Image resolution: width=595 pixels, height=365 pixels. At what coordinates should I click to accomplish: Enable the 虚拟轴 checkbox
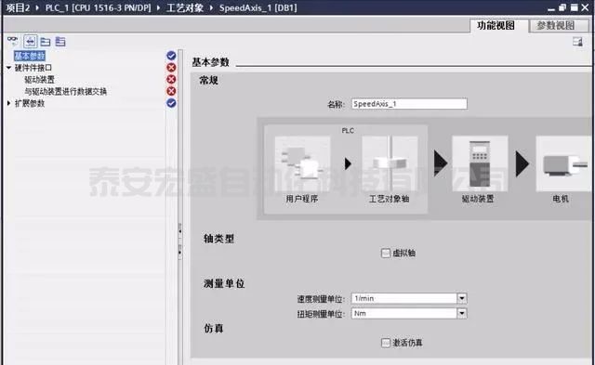click(x=385, y=253)
